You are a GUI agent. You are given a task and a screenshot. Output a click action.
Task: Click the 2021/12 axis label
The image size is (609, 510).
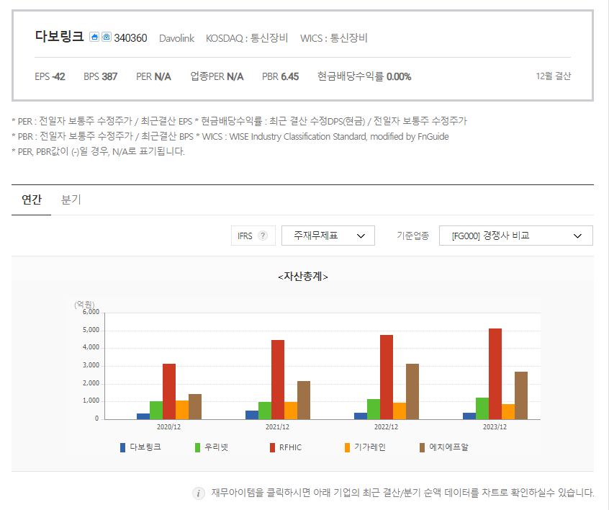tap(277, 427)
